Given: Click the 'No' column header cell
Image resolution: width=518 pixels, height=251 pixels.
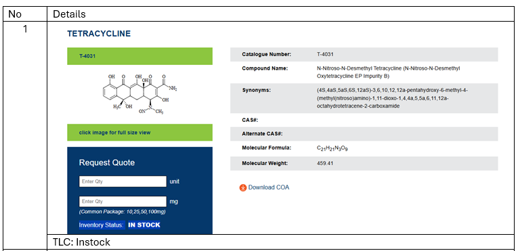Looking at the screenshot, I should point(25,14).
